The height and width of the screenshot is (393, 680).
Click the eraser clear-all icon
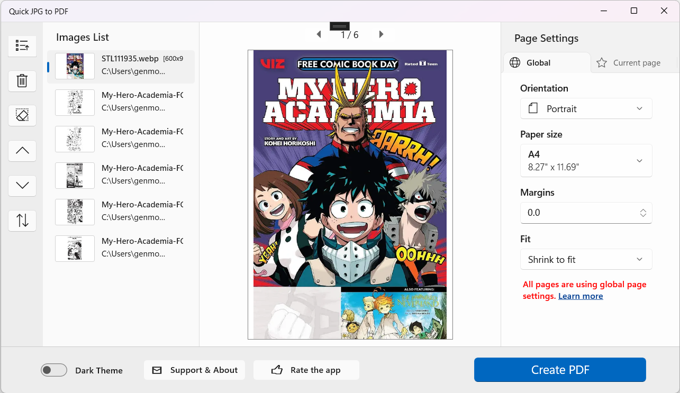tap(22, 115)
